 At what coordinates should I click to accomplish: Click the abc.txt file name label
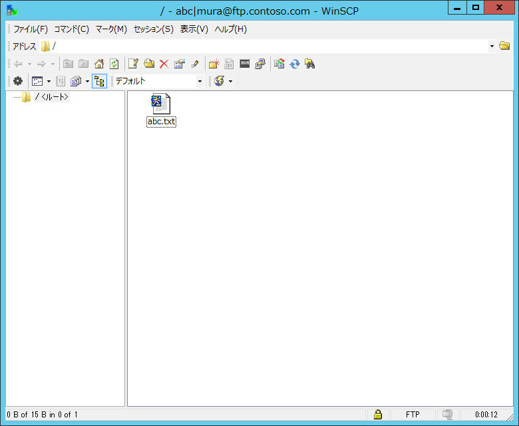(x=161, y=122)
